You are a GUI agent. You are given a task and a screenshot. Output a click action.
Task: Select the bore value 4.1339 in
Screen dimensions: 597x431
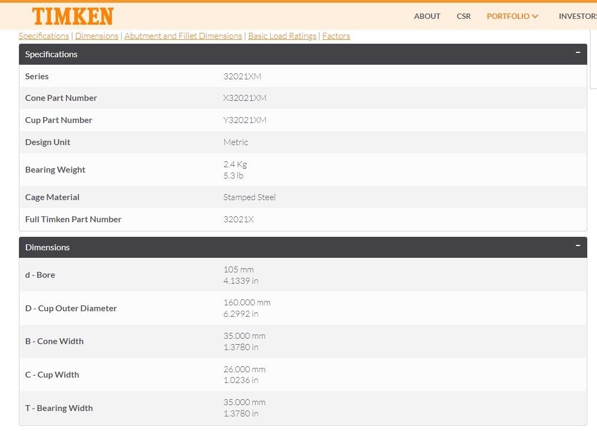[241, 281]
